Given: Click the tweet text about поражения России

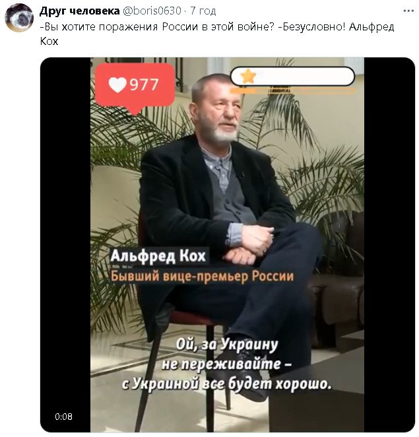Looking at the screenshot, I should [217, 34].
